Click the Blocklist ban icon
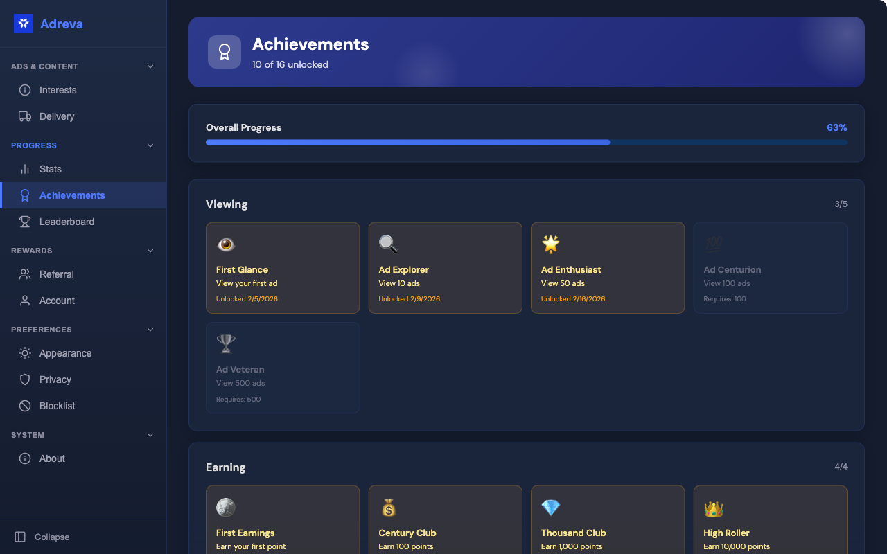Image resolution: width=887 pixels, height=554 pixels. pos(25,406)
